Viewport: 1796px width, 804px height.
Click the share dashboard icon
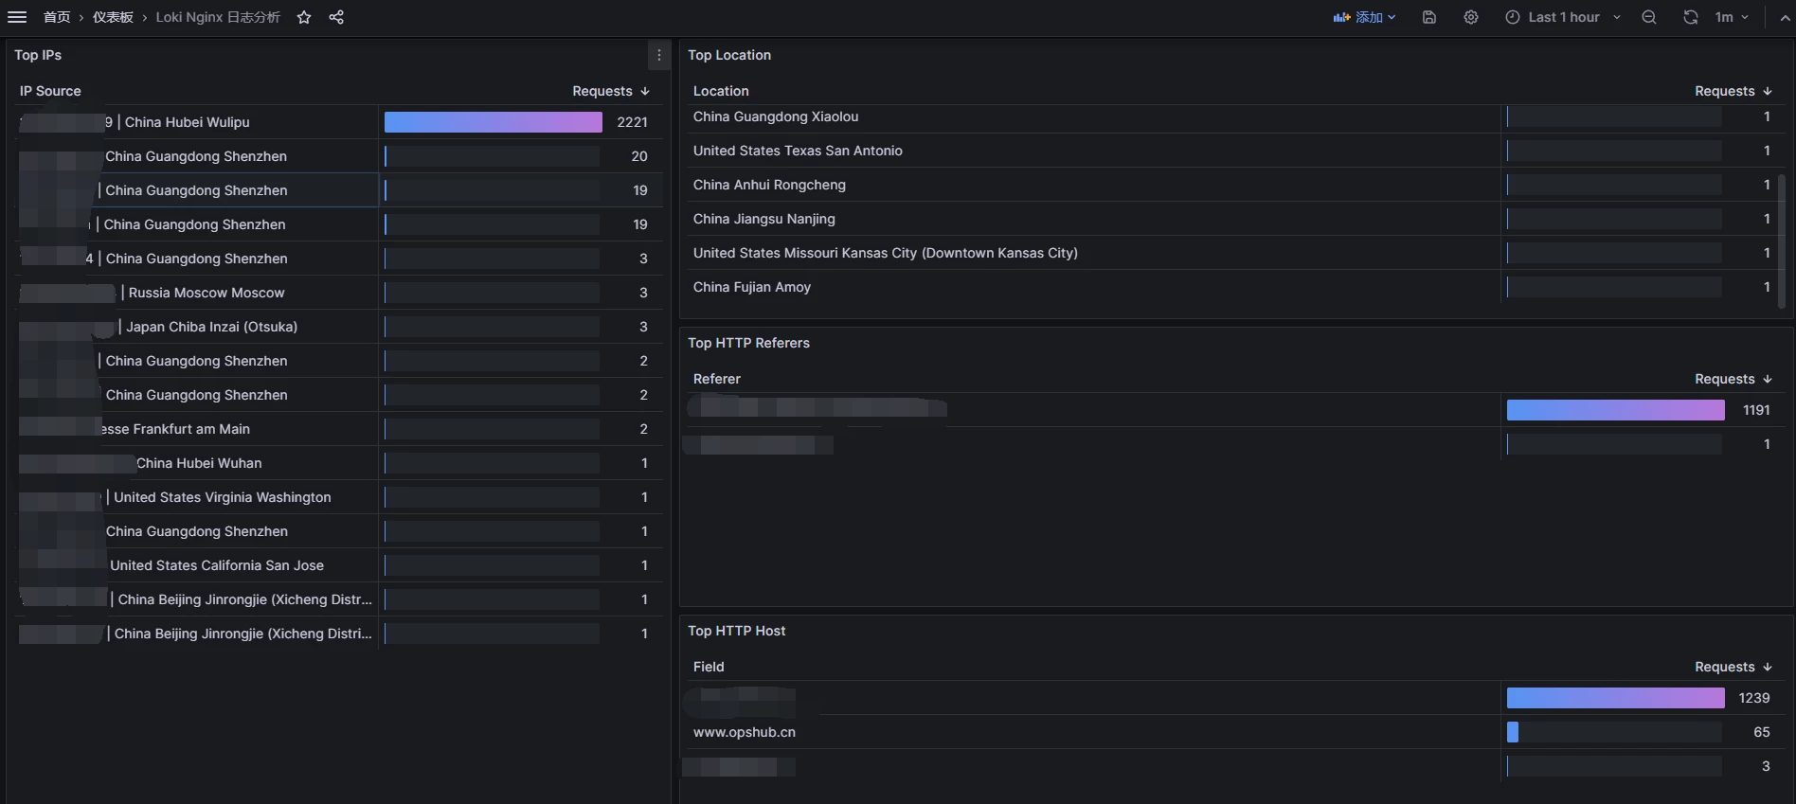336,17
